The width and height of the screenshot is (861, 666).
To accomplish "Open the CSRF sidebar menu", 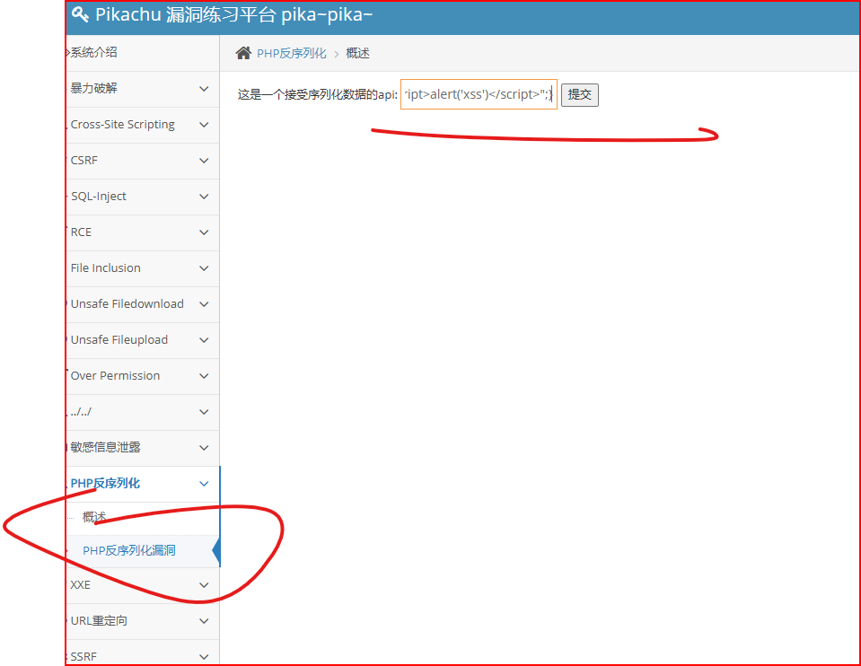I will [x=84, y=161].
